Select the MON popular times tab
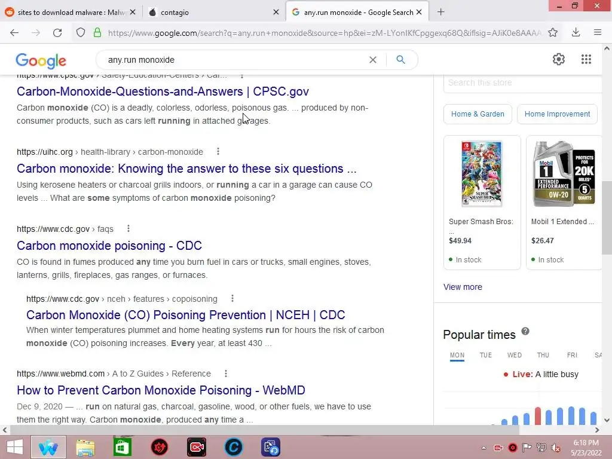This screenshot has width=612, height=459. coord(457,355)
